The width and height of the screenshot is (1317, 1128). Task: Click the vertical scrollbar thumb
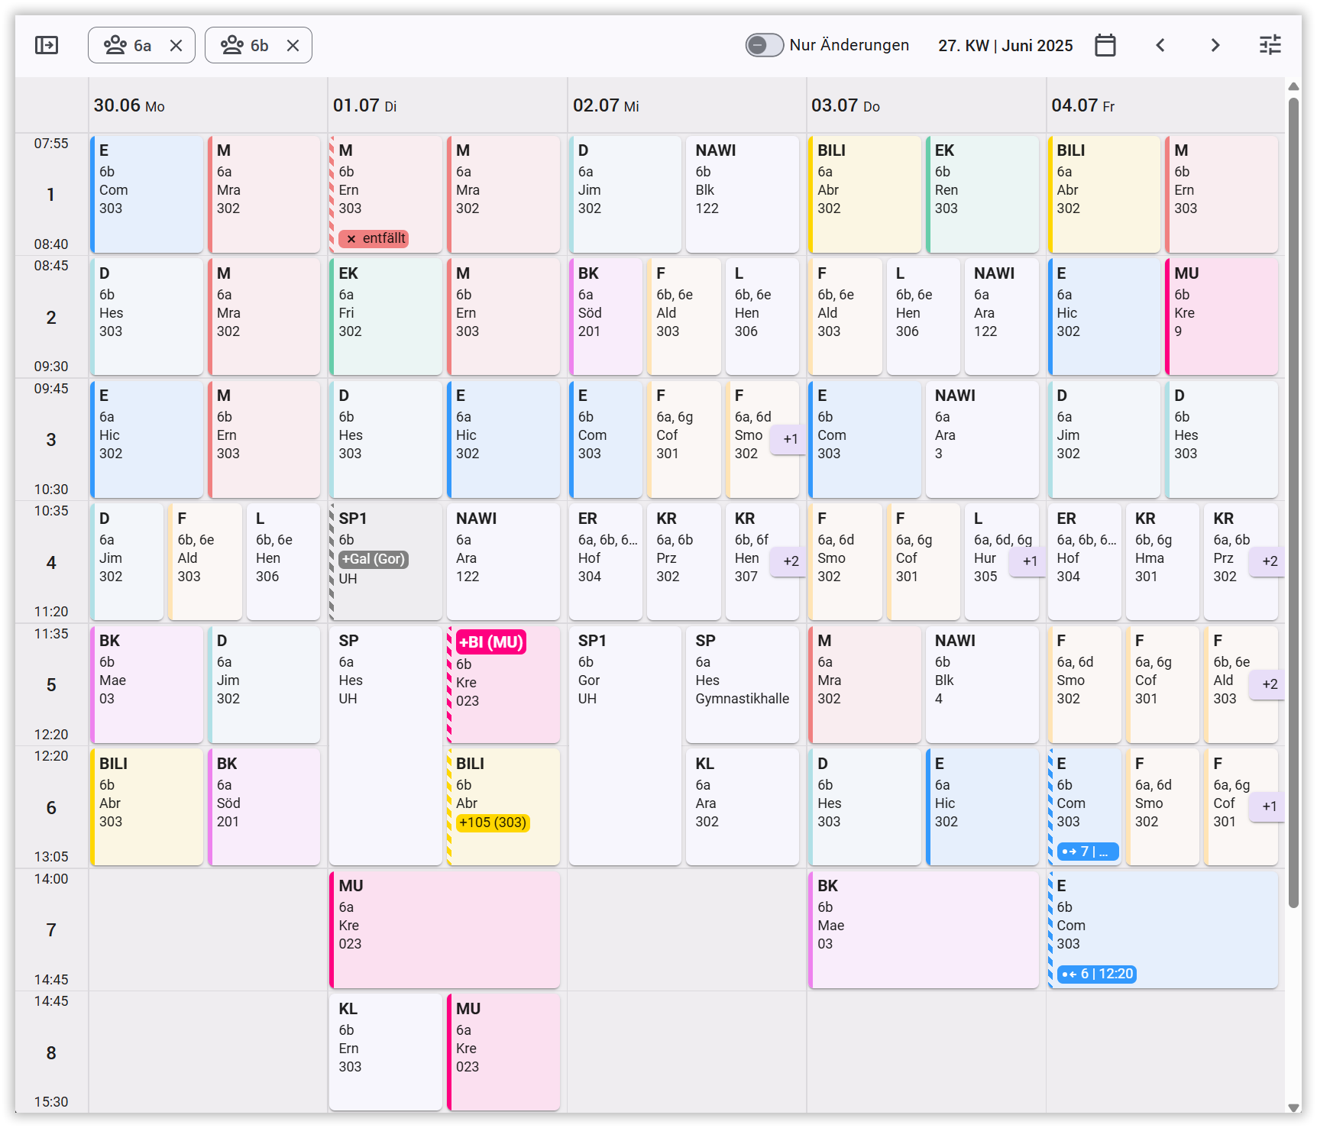[x=1294, y=502]
